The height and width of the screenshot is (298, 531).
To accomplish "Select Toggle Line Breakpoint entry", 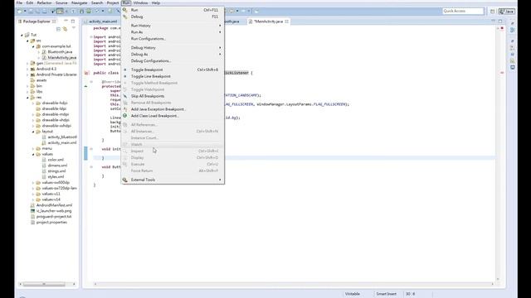I will pyautogui.click(x=173, y=76).
